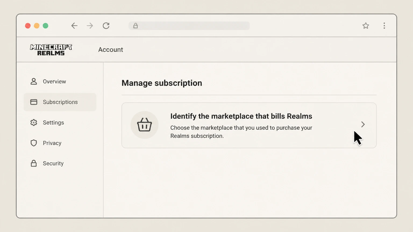Click the Minecraft Realms logo
This screenshot has height=232, width=413.
pyautogui.click(x=51, y=50)
